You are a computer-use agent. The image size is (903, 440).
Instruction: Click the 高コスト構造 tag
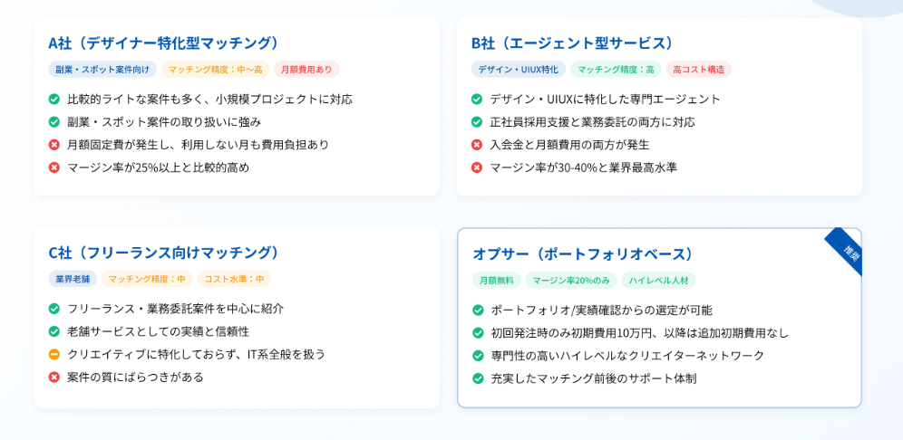699,70
